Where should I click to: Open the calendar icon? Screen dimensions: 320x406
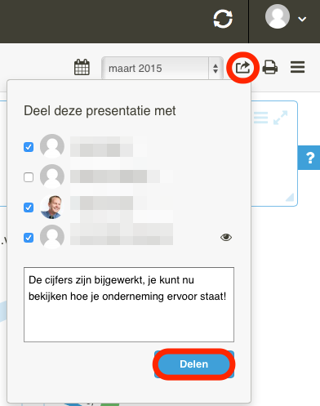(82, 67)
